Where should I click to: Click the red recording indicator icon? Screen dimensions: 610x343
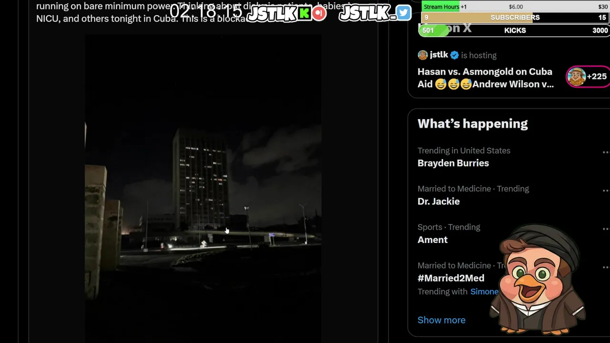319,13
